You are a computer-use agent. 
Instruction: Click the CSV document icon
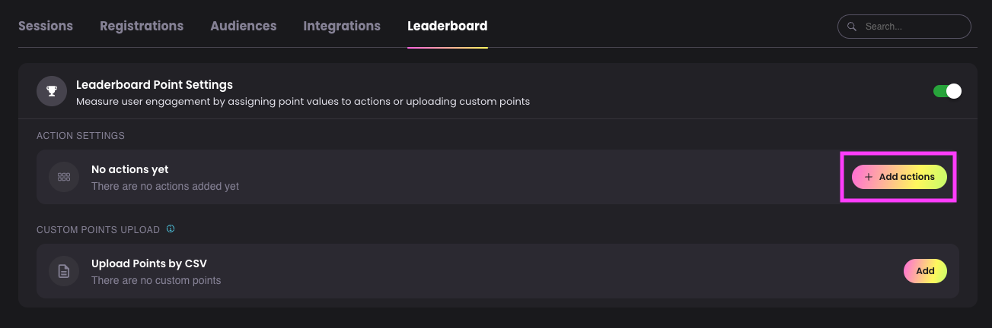64,271
